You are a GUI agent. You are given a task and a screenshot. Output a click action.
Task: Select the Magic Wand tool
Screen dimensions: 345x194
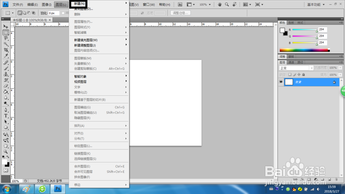pyautogui.click(x=6, y=44)
